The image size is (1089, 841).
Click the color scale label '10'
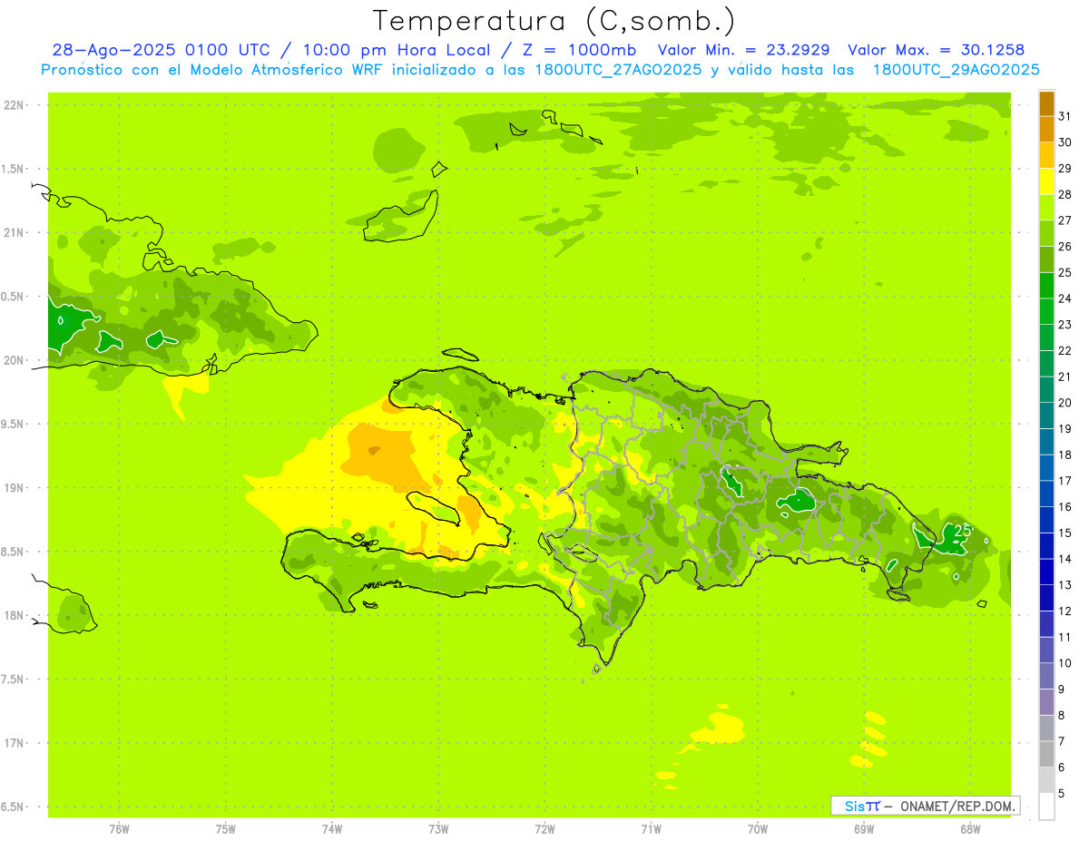1065,663
